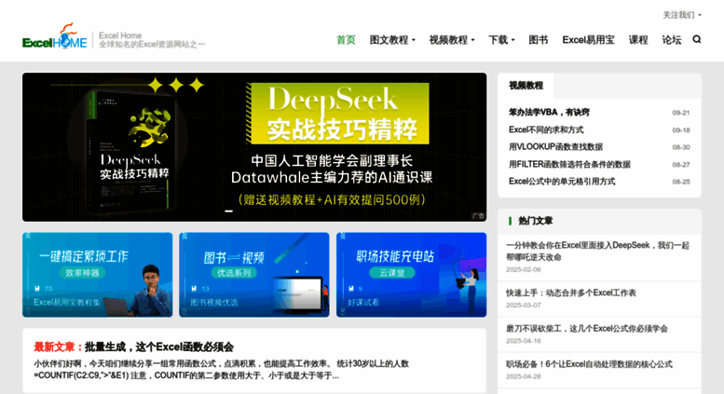Open the 一键搞定繁琐工作 card
The height and width of the screenshot is (394, 724).
pyautogui.click(x=98, y=275)
